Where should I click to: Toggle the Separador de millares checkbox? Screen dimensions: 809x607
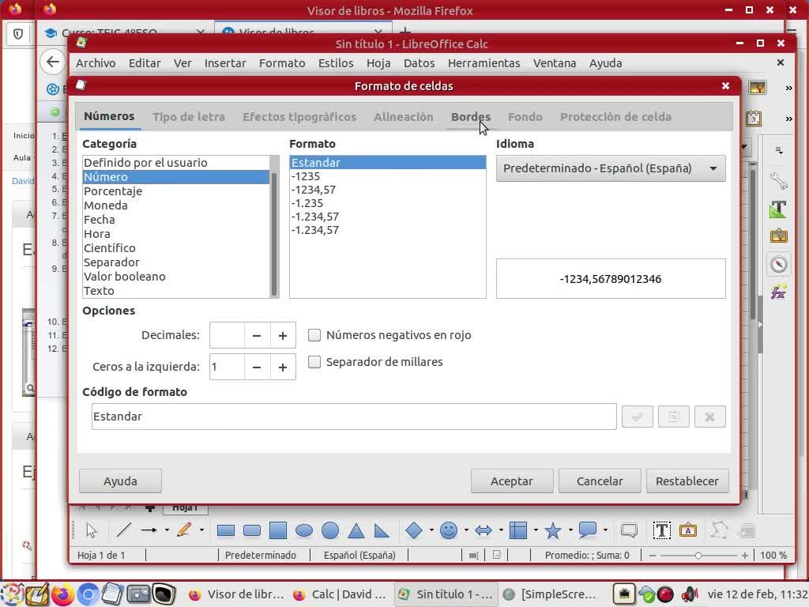point(314,362)
